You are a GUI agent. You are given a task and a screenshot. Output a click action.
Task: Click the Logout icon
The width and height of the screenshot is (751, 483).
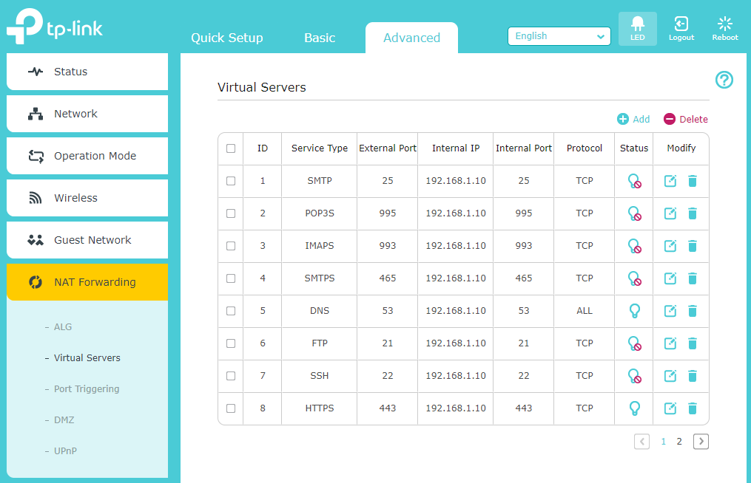[681, 29]
